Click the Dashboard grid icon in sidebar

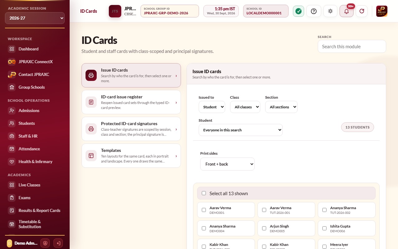point(12,49)
